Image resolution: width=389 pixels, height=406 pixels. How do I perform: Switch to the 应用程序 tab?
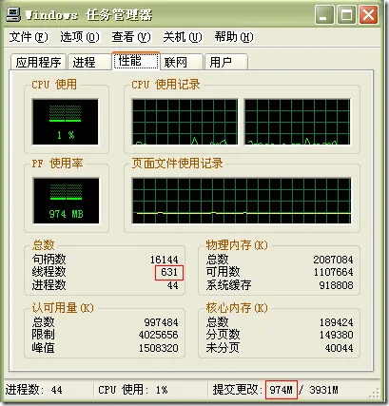38,62
